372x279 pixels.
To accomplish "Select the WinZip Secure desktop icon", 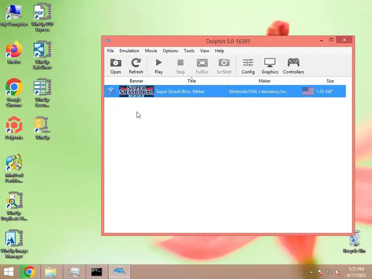I will pos(42,93).
